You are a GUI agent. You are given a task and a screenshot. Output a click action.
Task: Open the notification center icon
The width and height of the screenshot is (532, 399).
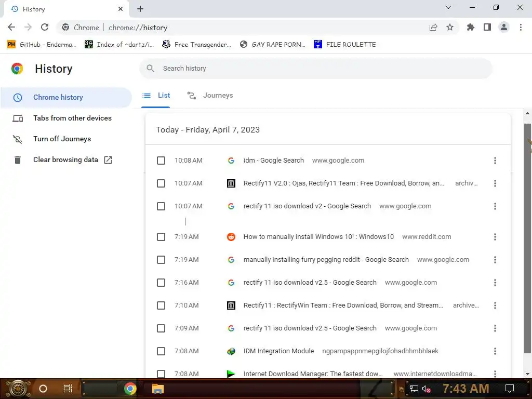(510, 389)
